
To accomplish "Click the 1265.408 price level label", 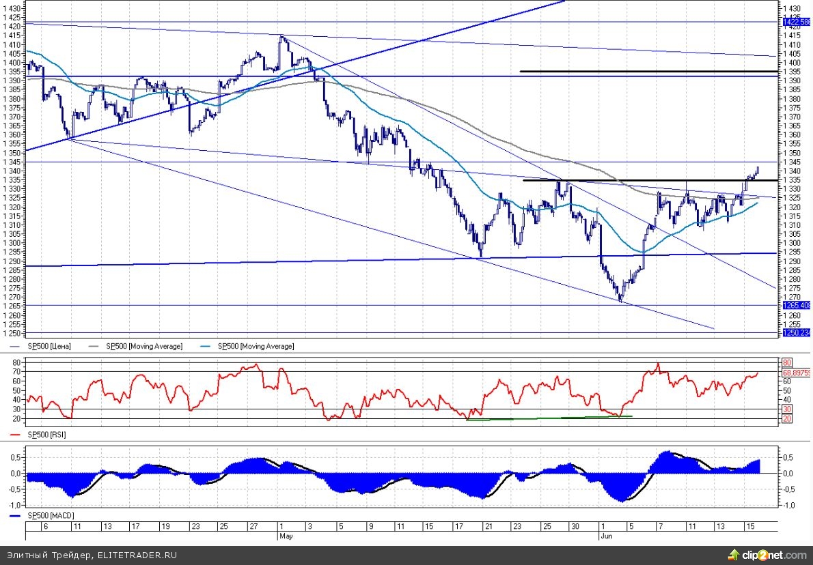I will point(796,306).
